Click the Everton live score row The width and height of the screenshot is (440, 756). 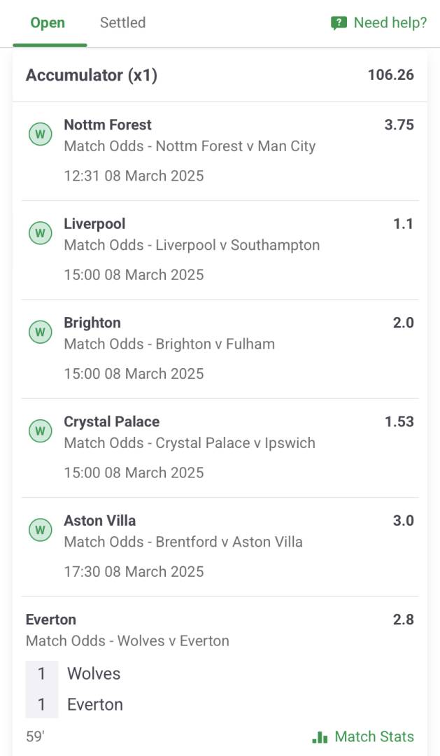(94, 704)
